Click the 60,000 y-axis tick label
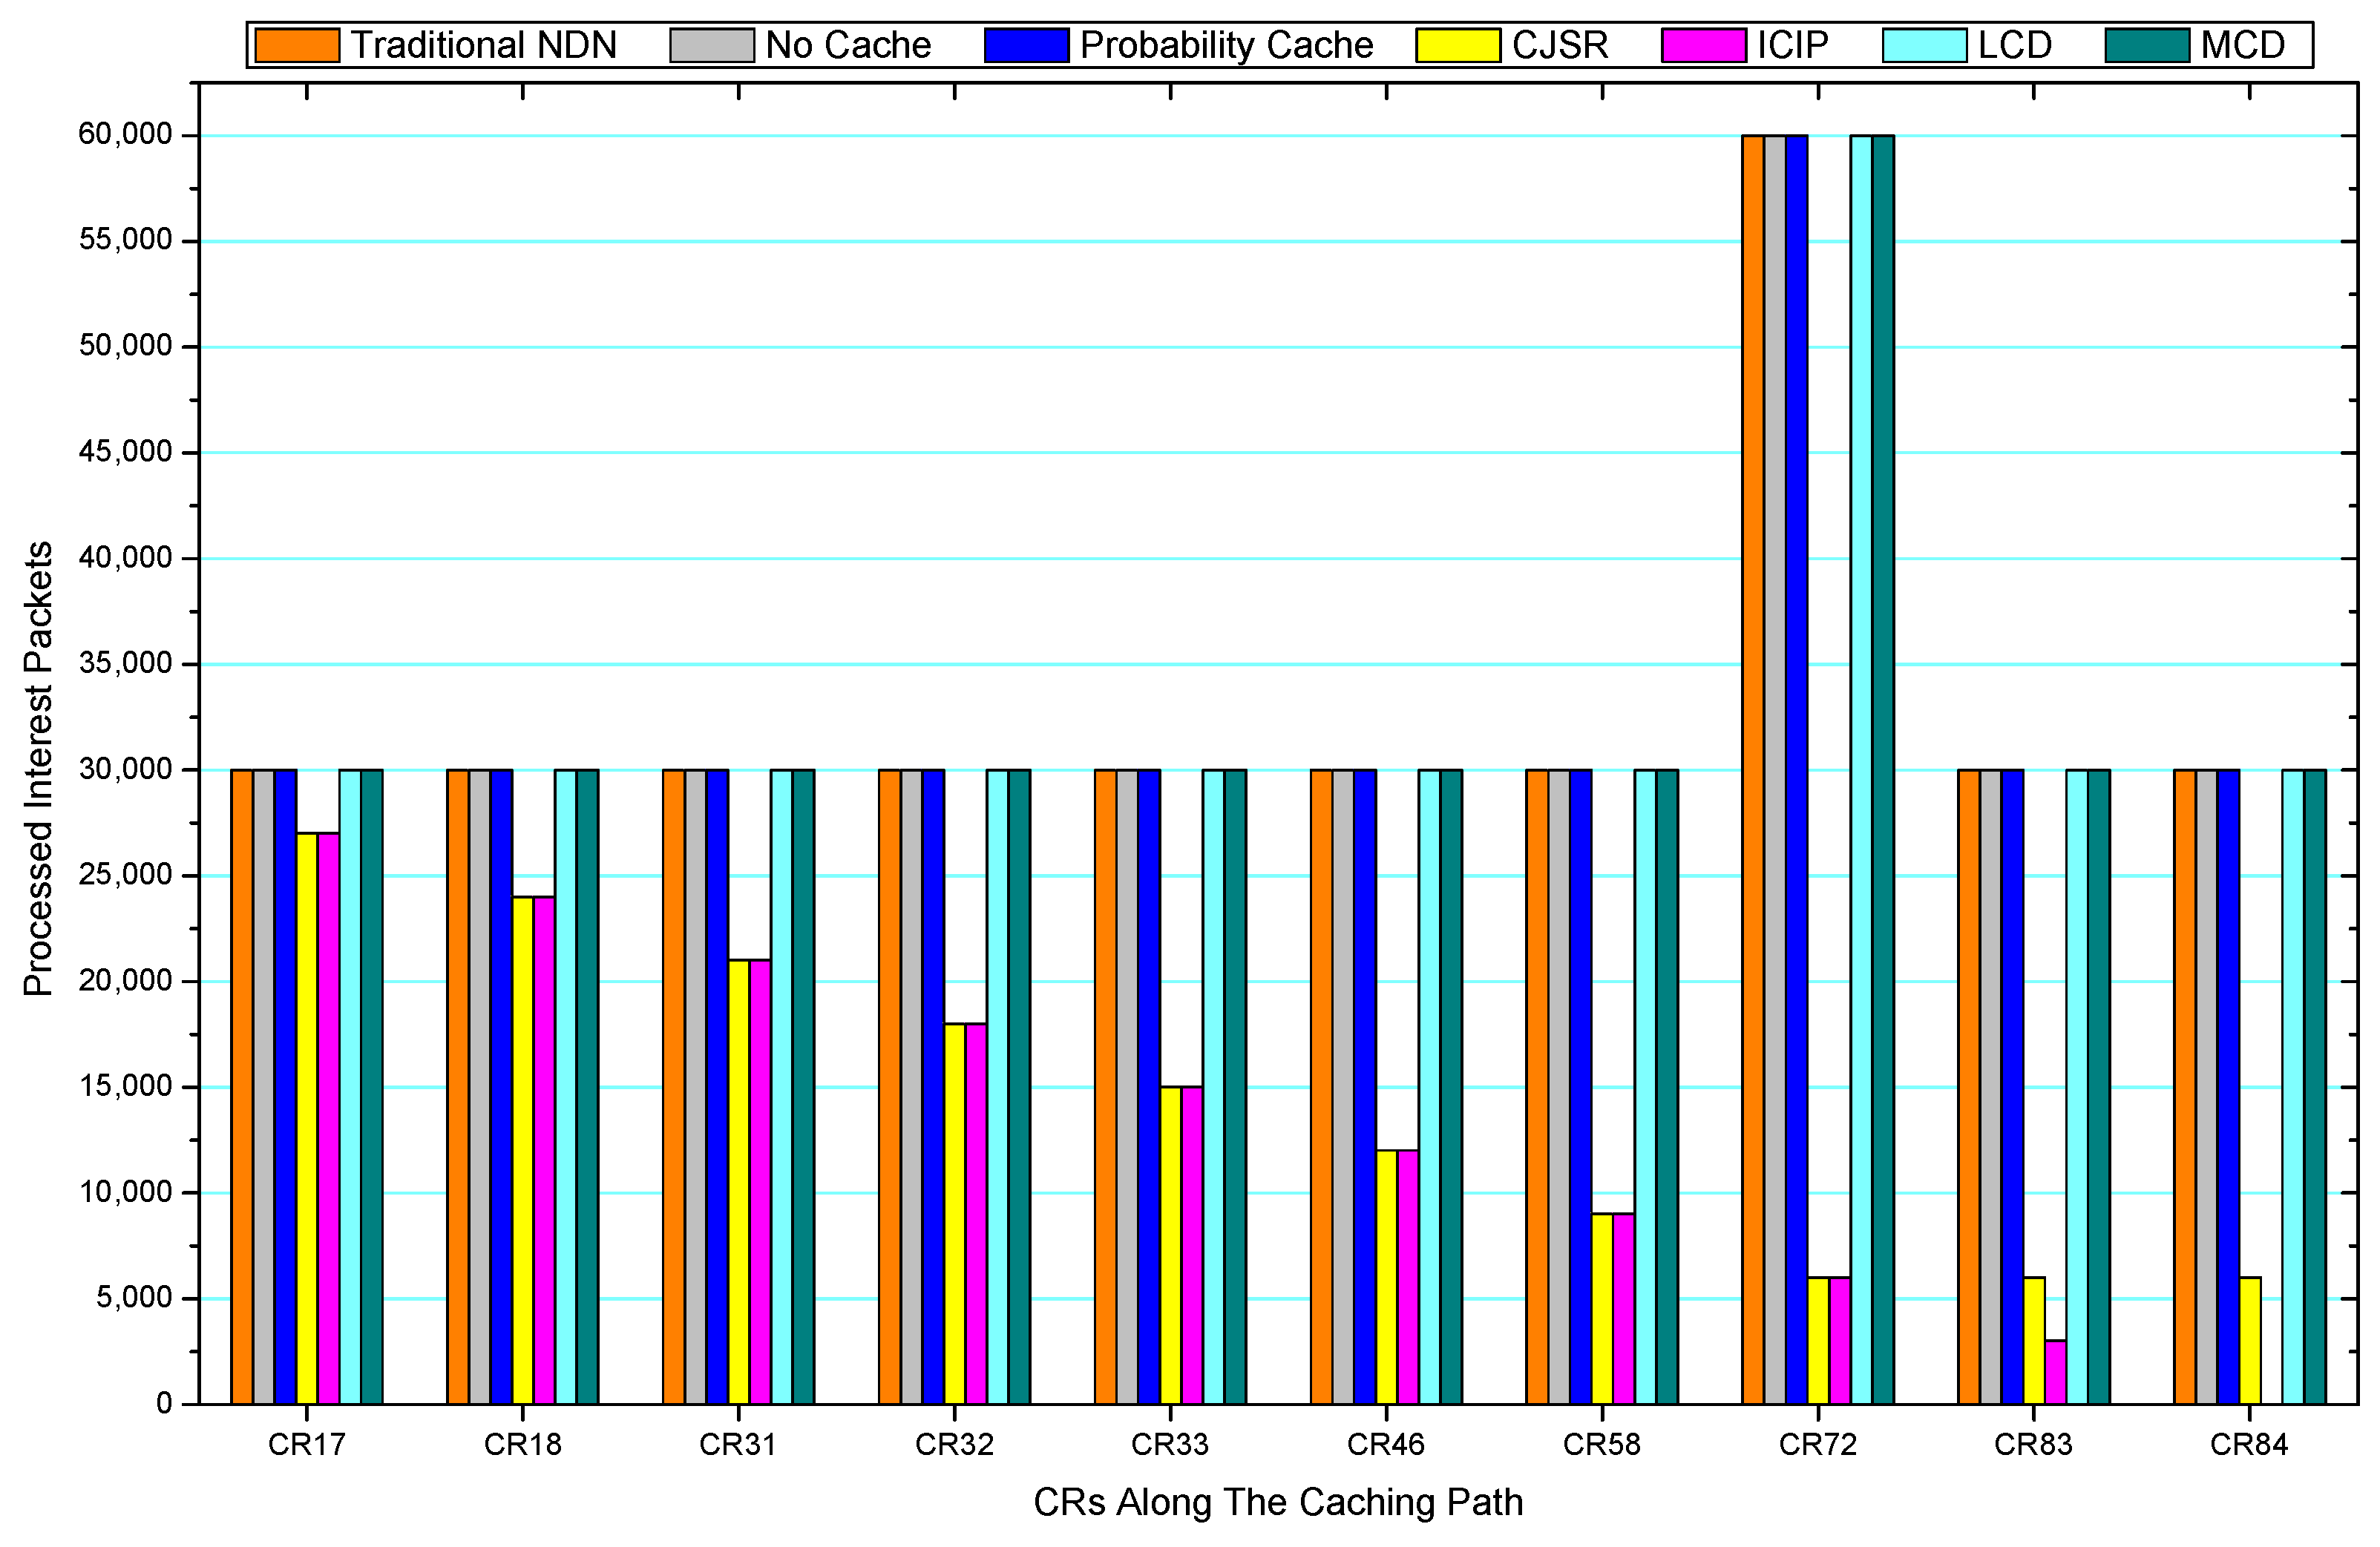 click(x=125, y=134)
